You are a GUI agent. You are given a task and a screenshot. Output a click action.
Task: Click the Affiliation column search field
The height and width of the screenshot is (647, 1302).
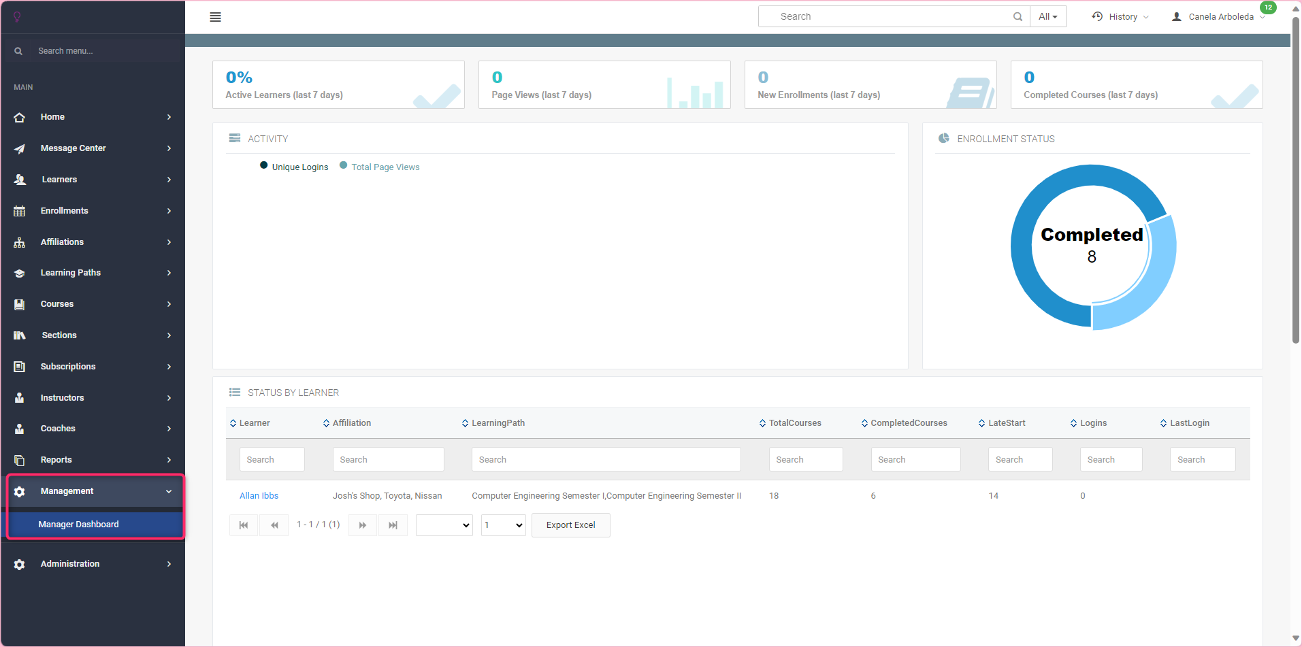(388, 460)
